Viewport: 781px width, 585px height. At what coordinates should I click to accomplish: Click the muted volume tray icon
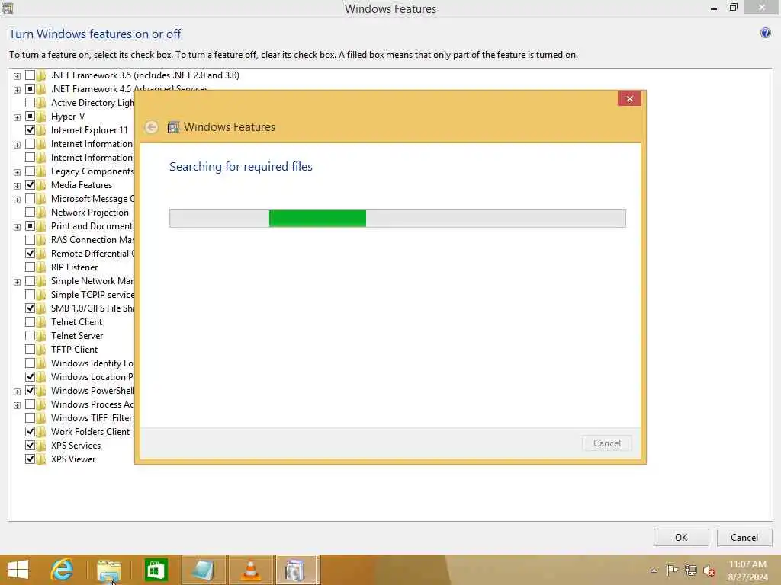[x=709, y=571]
